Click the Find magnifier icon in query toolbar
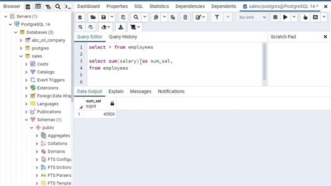The image size is (331, 186). 136,17
